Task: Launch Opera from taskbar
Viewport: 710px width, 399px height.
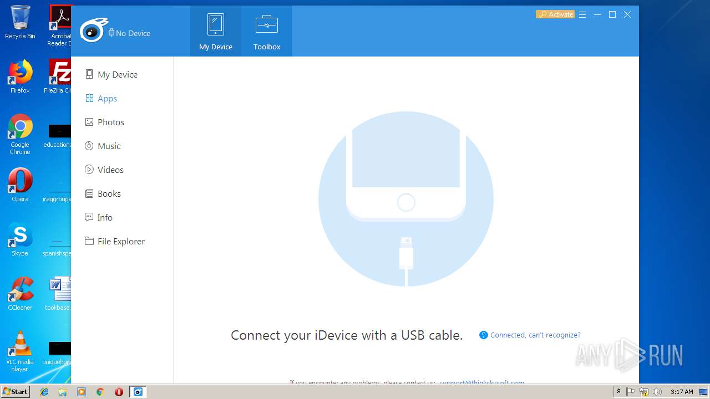Action: (119, 392)
